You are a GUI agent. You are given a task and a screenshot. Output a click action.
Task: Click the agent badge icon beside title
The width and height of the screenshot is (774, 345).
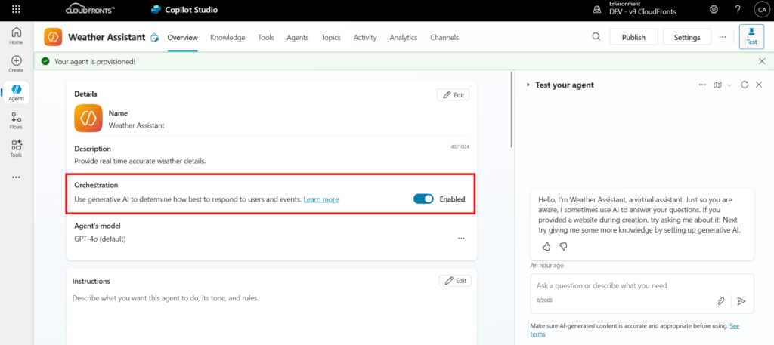(x=154, y=38)
